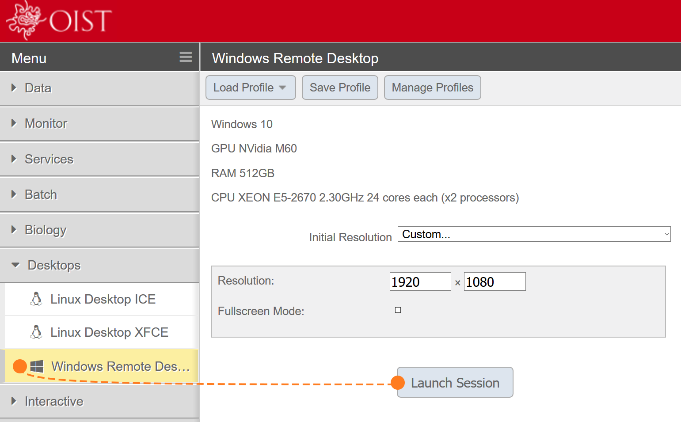
Task: Click the Save Profile button
Action: pos(340,87)
